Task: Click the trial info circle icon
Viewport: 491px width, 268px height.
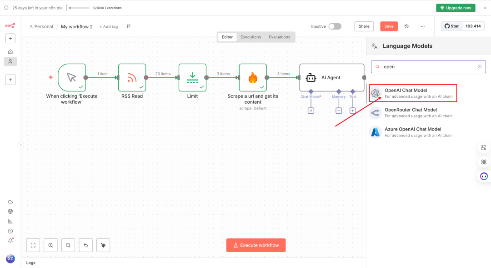Action: 6,8
